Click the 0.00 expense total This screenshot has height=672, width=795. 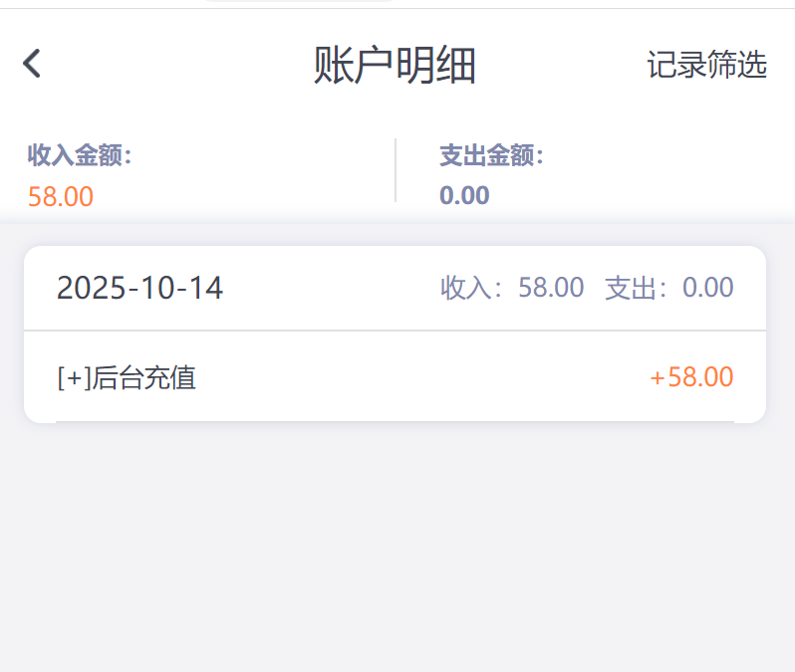click(x=464, y=195)
